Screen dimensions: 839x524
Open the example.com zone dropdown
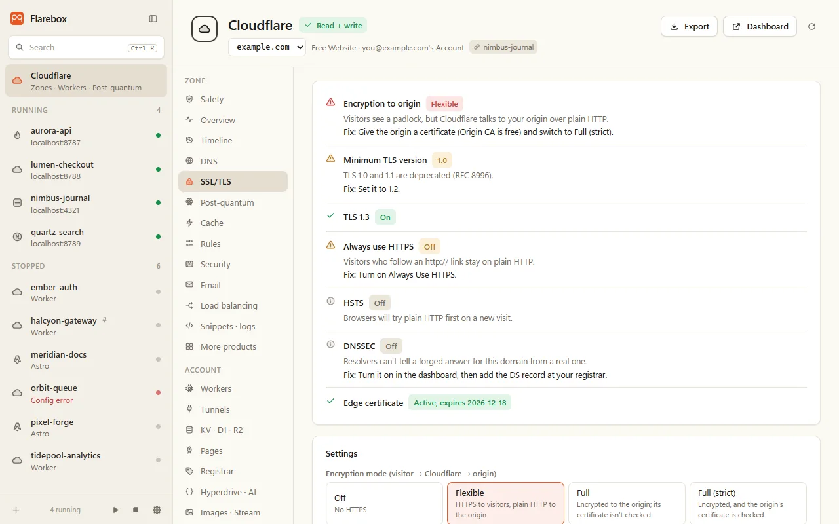(267, 47)
